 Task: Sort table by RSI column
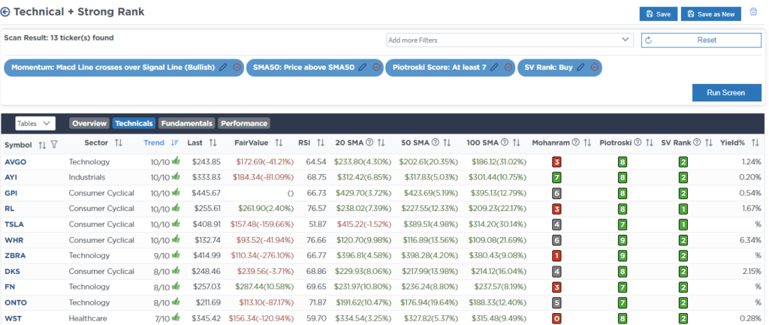[320, 143]
